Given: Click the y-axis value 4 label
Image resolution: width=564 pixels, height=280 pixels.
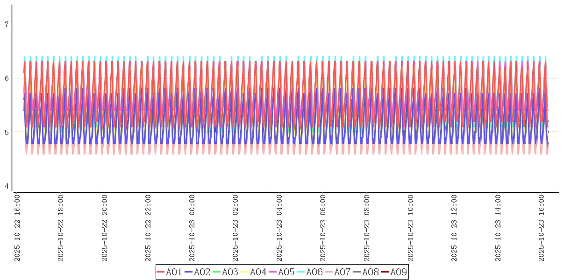Looking at the screenshot, I should point(7,186).
